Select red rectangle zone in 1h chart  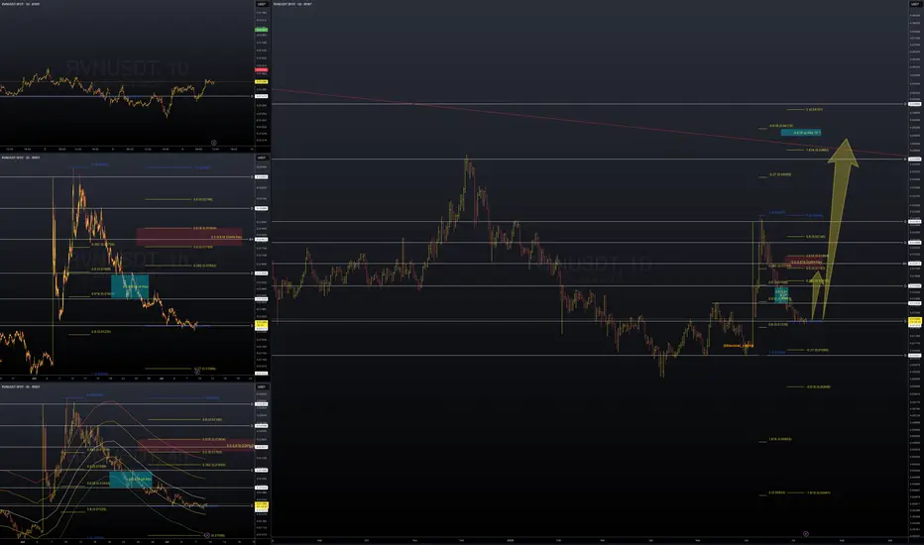point(189,237)
